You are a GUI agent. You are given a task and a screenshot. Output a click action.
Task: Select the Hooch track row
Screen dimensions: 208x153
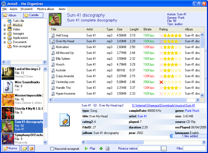pos(125,64)
